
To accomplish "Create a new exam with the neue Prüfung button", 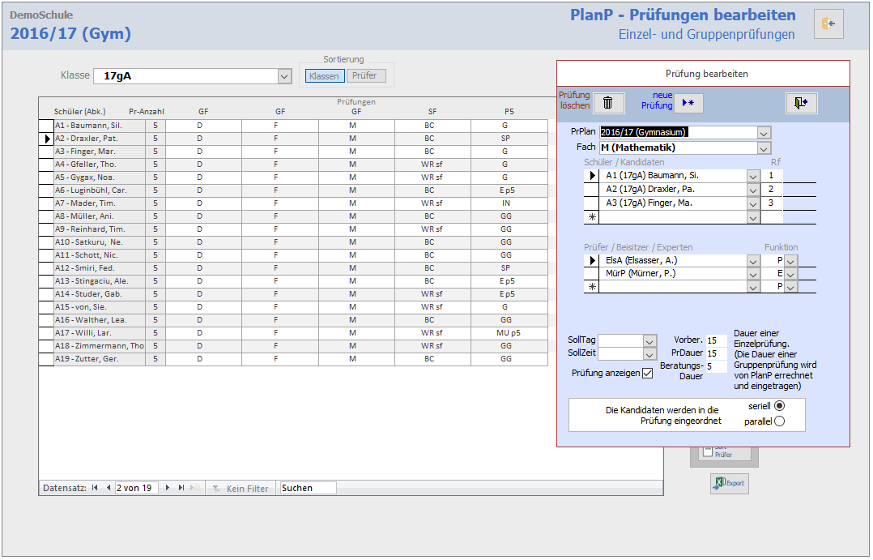I will [689, 103].
